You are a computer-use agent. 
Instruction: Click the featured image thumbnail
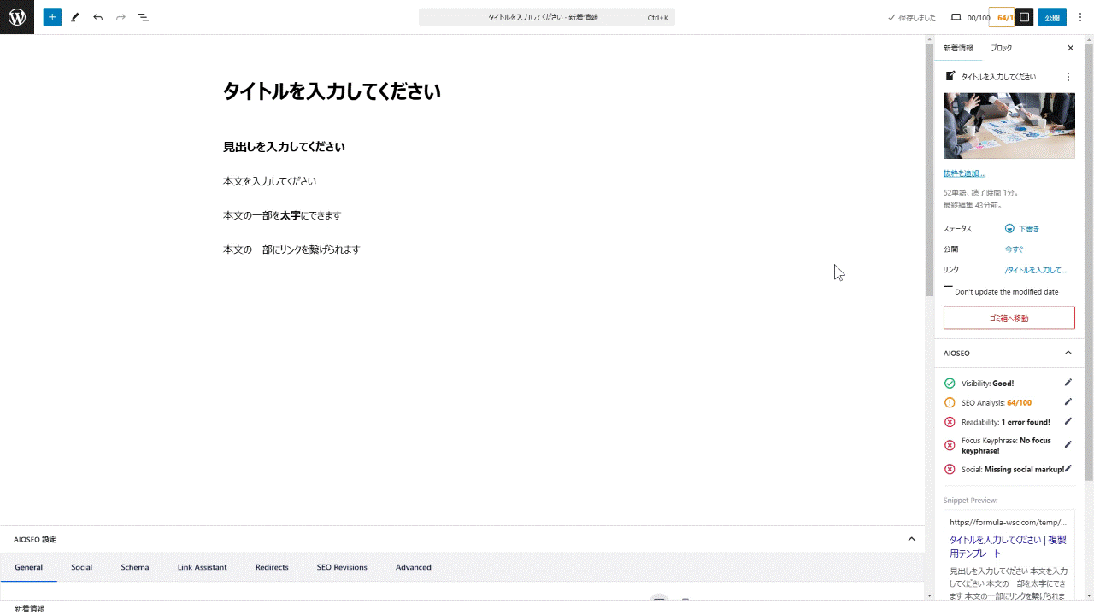(x=1009, y=126)
